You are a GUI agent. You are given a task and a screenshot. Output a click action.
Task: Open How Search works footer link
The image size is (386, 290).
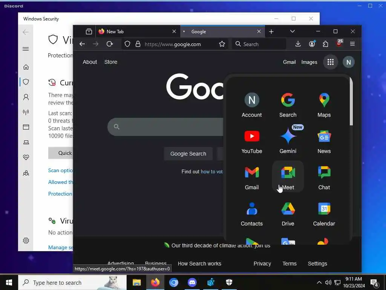199,264
